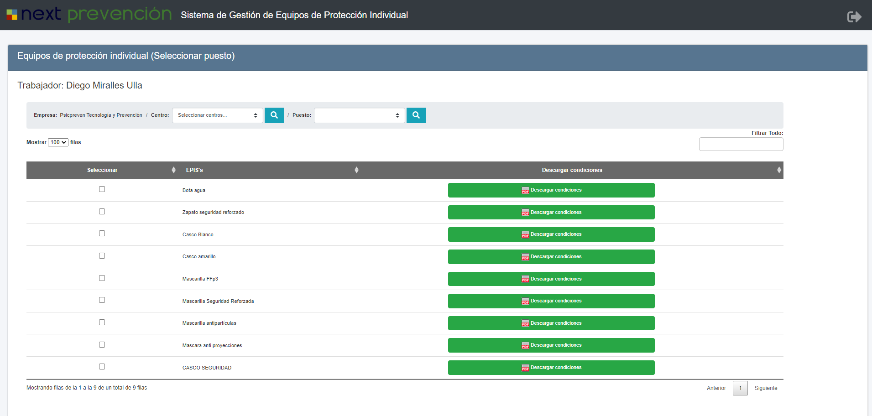Image resolution: width=872 pixels, height=416 pixels.
Task: Go to the Anterior page
Action: [x=716, y=388]
